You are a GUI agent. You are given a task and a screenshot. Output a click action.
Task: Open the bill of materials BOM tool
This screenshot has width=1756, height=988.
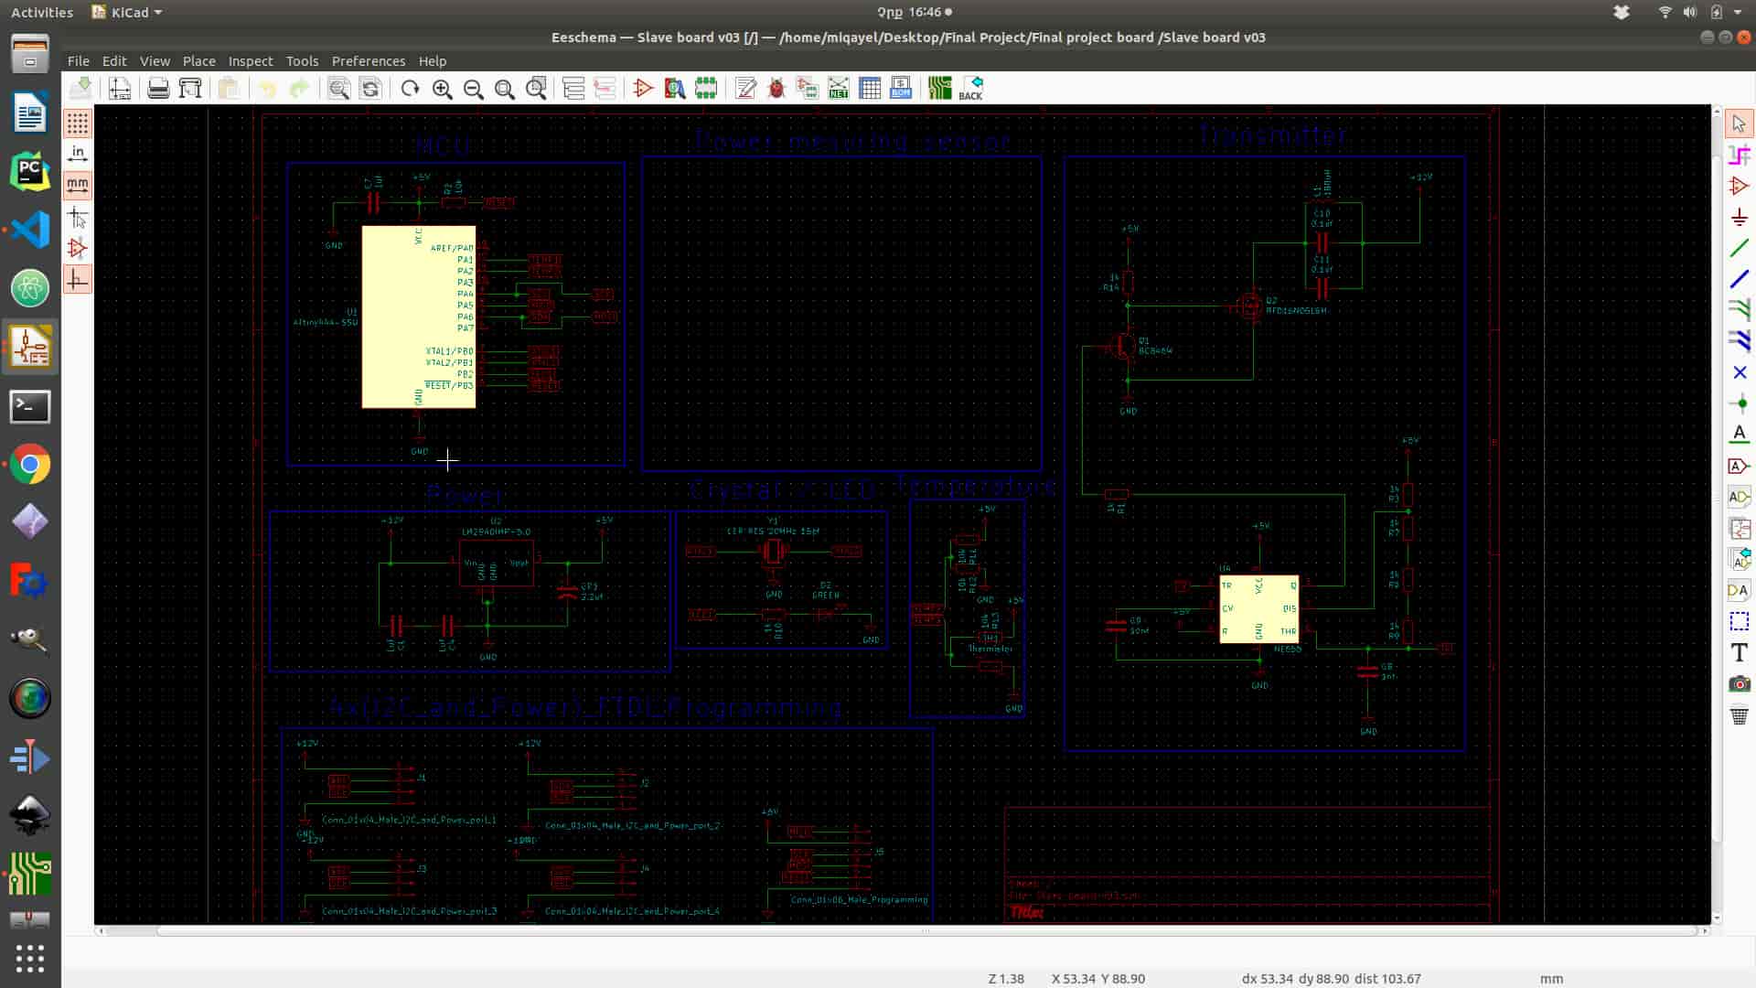click(901, 89)
